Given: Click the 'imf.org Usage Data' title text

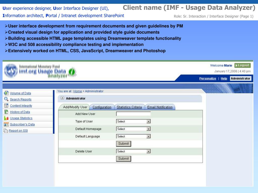Looking at the screenshot, I should pos(42,71).
